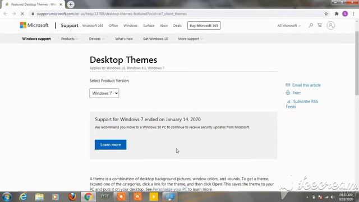359x202 pixels.
Task: Launch Internet Explorer from the taskbar
Action: click(23, 197)
